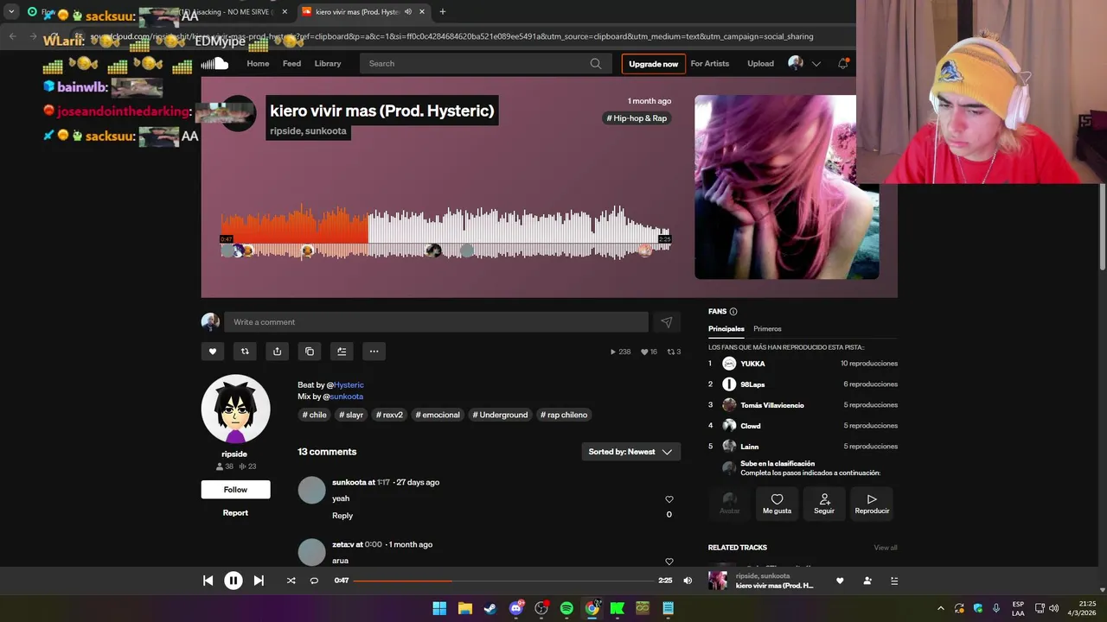Open Steam from the Windows taskbar
This screenshot has height=622, width=1107.
(490, 608)
